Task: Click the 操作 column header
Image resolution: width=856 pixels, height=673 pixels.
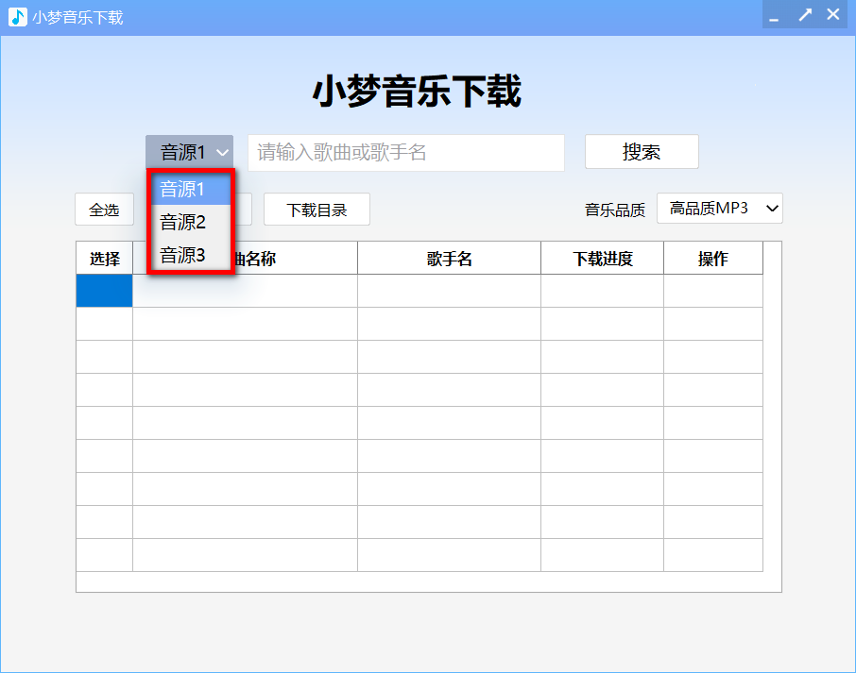Action: (x=713, y=258)
